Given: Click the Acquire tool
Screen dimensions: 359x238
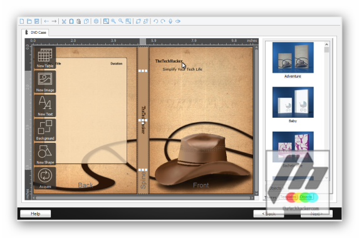Looking at the screenshot, I should [x=45, y=178].
